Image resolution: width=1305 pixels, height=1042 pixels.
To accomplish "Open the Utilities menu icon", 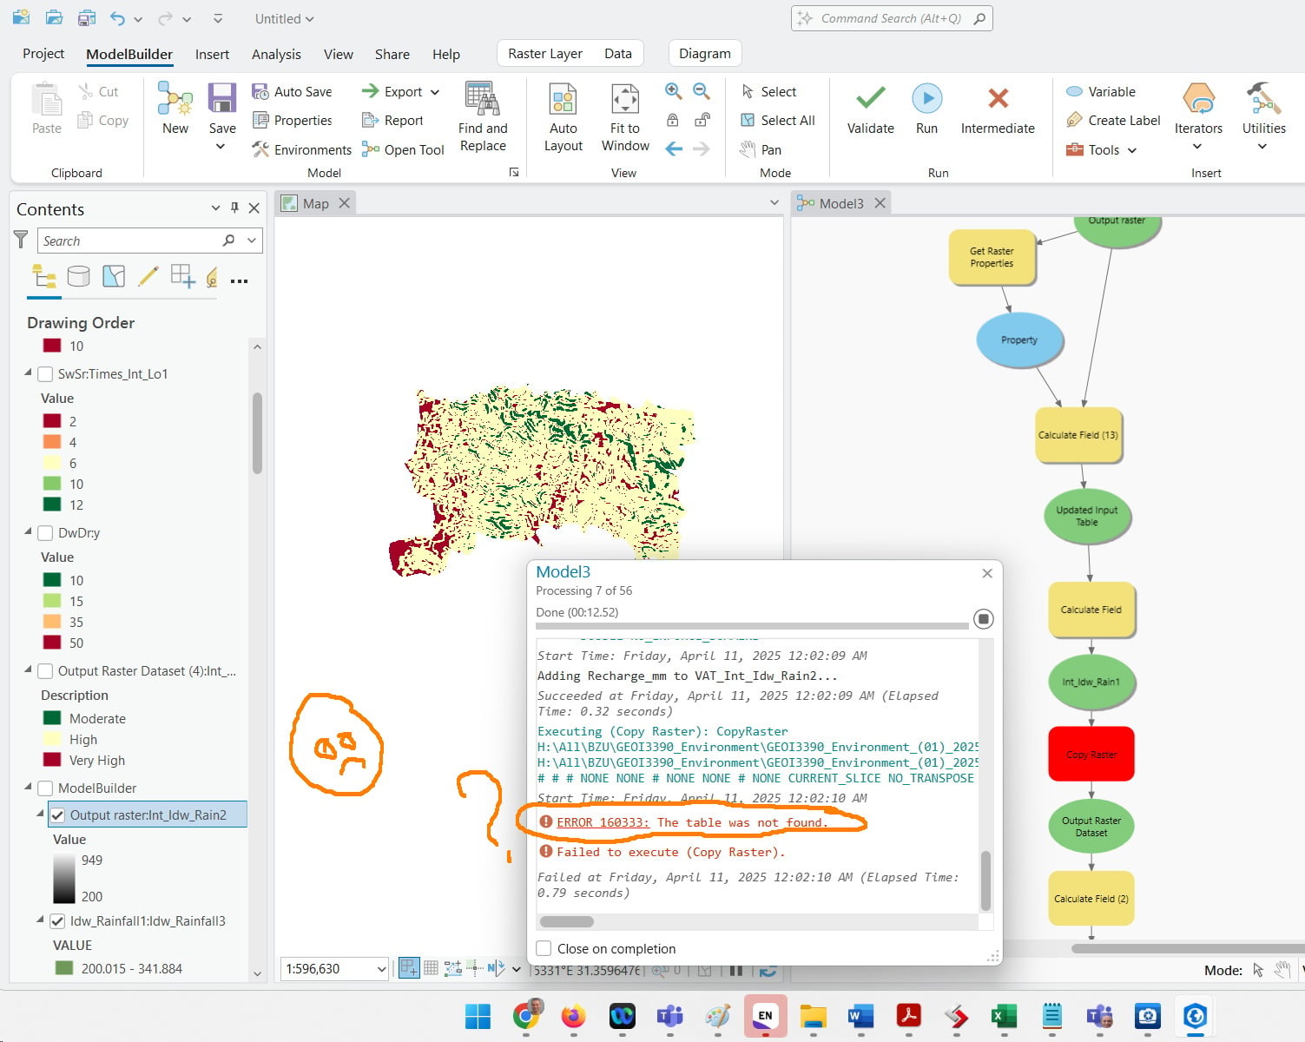I will point(1263,98).
